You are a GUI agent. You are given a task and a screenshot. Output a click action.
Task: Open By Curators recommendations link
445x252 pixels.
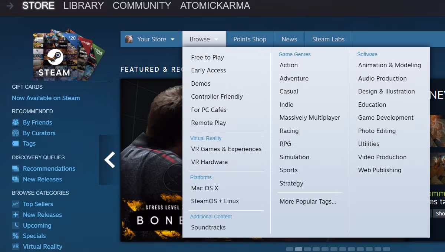[x=39, y=133]
